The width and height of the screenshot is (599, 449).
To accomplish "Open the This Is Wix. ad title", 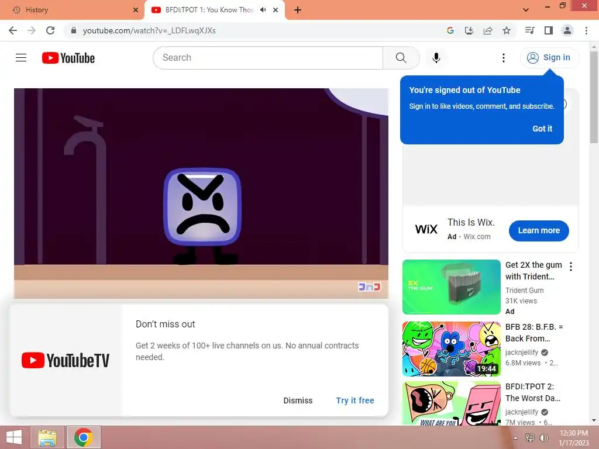I will [471, 222].
